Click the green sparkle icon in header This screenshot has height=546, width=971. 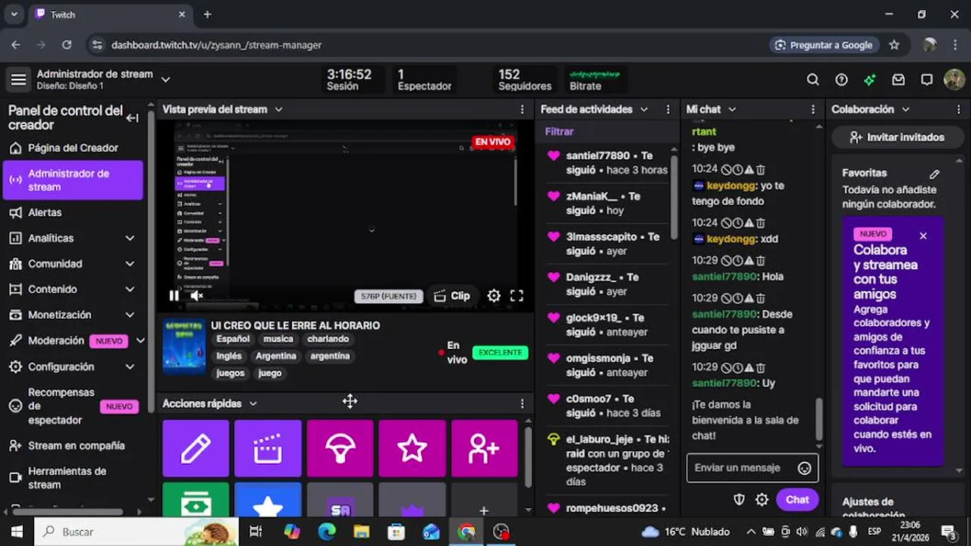[870, 80]
